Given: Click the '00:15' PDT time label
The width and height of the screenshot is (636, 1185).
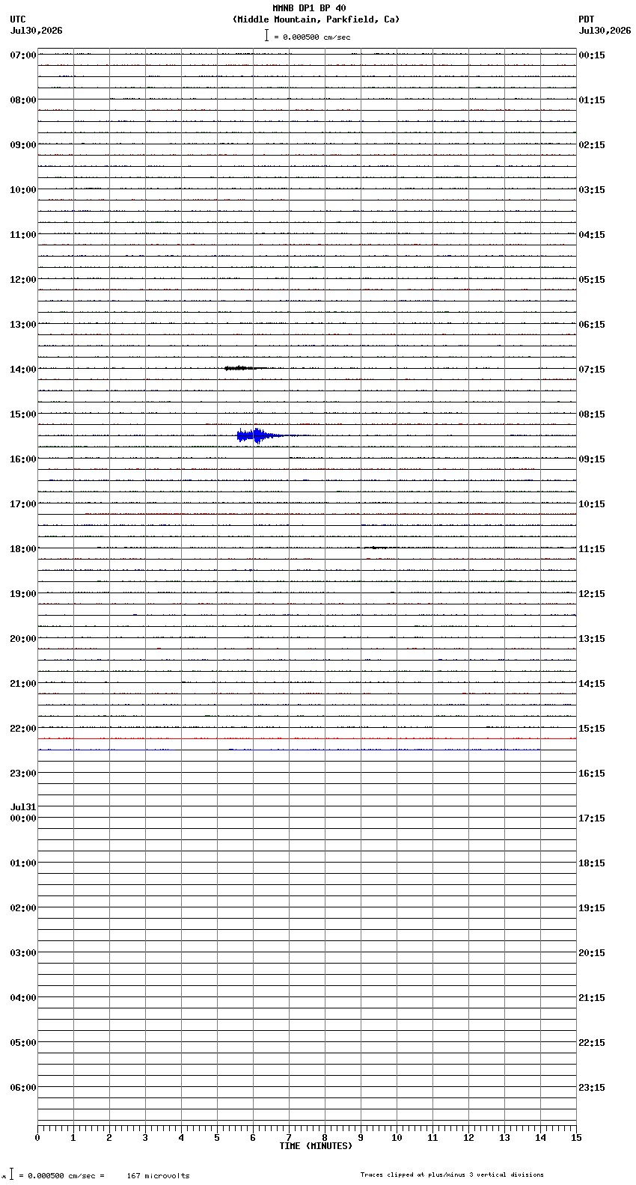Looking at the screenshot, I should [592, 55].
